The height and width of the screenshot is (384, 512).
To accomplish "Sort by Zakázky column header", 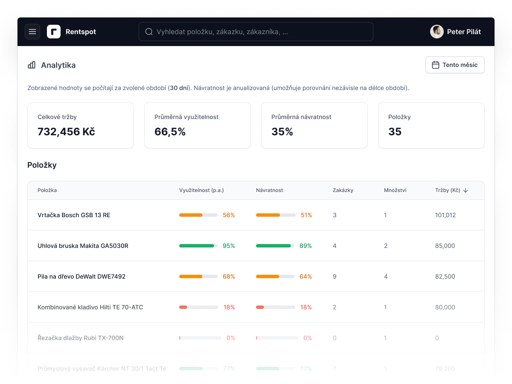I will 343,190.
